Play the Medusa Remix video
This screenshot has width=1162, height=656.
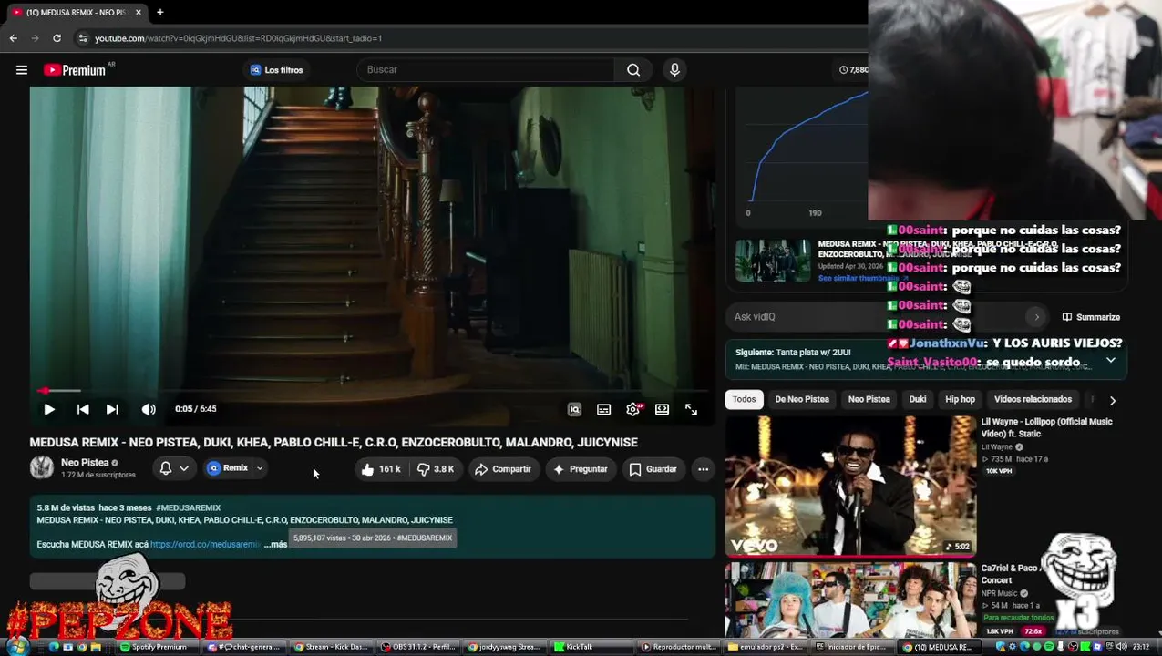[49, 410]
